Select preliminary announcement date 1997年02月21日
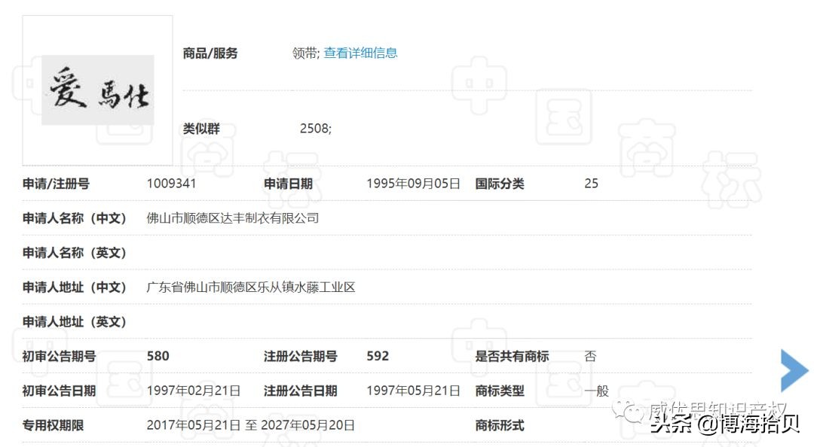 (194, 391)
